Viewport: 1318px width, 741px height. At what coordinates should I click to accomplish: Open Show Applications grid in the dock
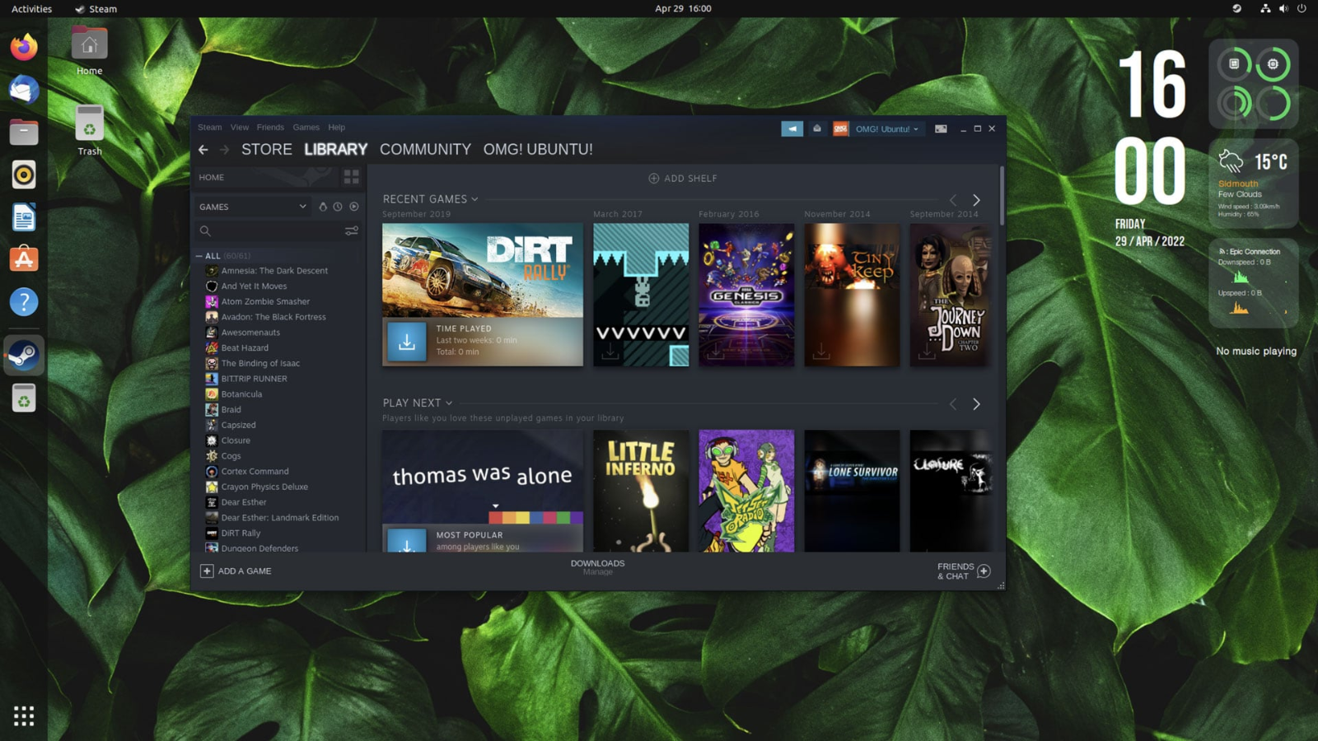click(24, 715)
